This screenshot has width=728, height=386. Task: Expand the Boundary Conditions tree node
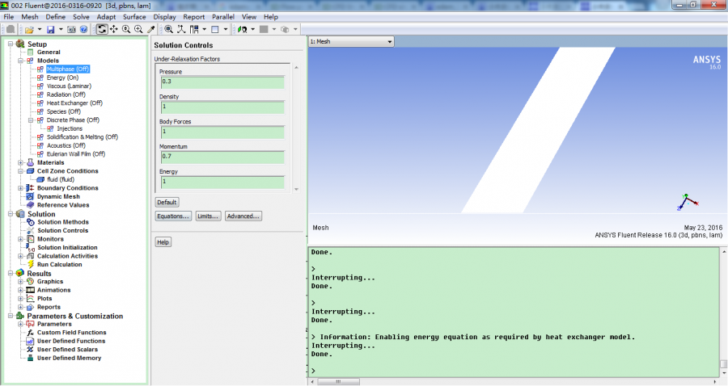[20, 188]
